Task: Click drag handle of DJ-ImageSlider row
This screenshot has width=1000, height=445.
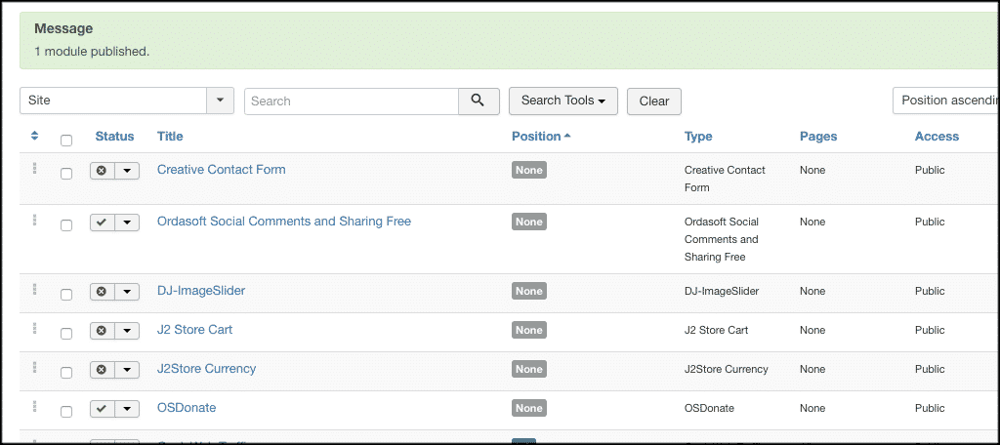Action: (34, 290)
